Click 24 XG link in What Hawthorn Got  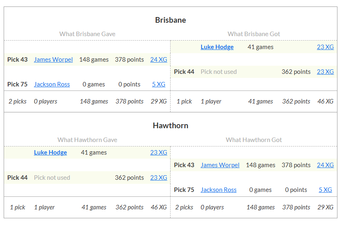click(x=325, y=165)
